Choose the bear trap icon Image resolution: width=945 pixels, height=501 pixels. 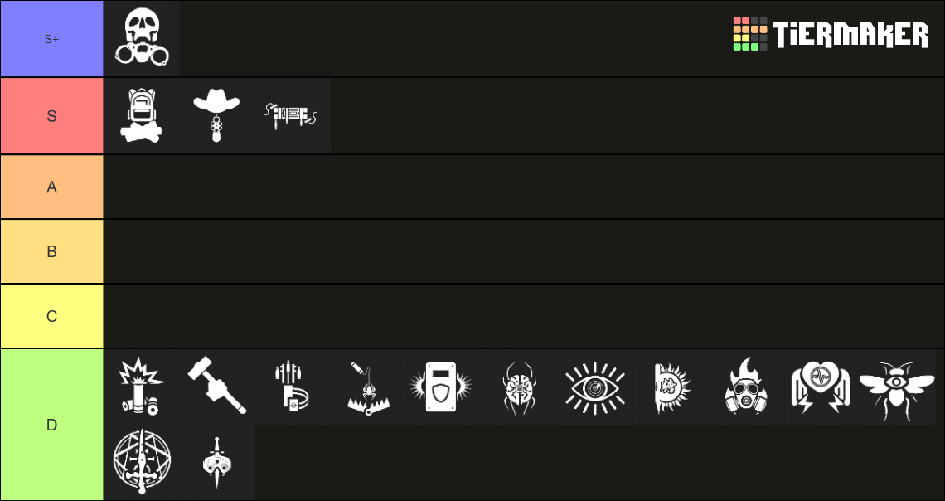click(x=368, y=387)
